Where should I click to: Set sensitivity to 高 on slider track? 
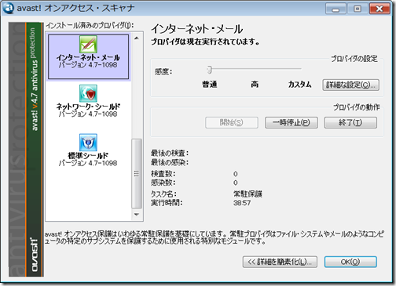pos(255,69)
